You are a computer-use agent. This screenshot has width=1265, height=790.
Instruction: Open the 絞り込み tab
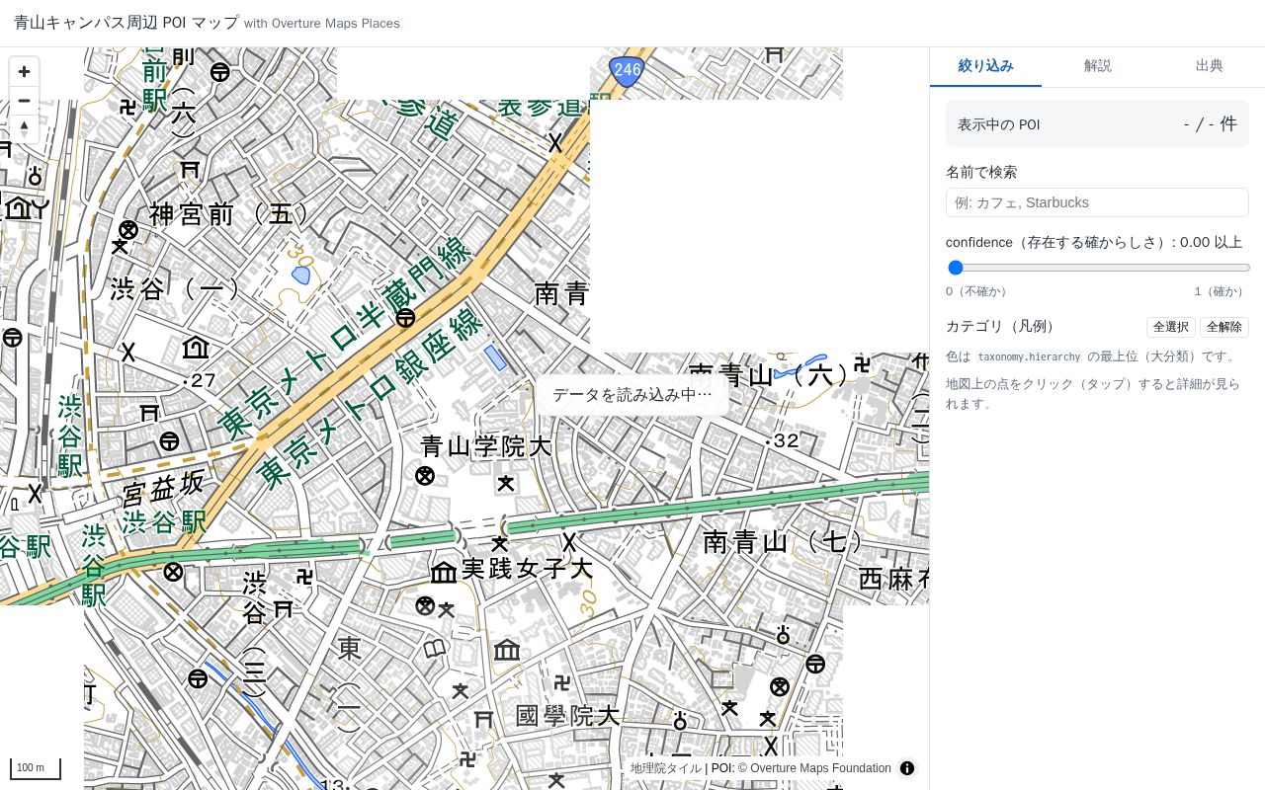pyautogui.click(x=985, y=66)
